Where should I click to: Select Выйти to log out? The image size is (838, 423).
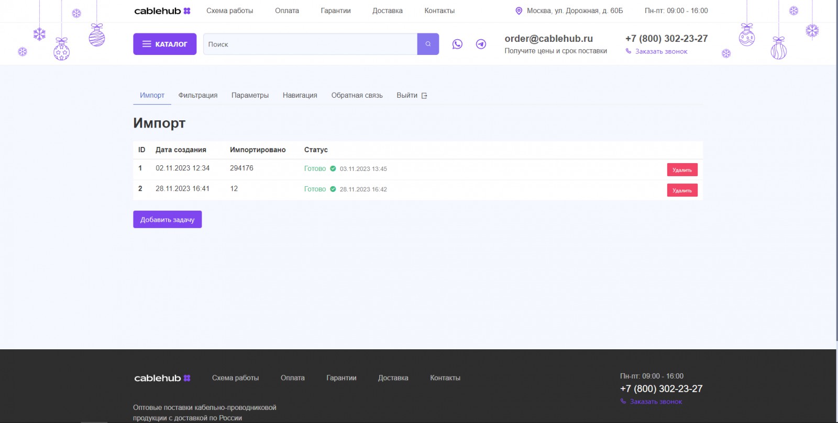click(407, 95)
